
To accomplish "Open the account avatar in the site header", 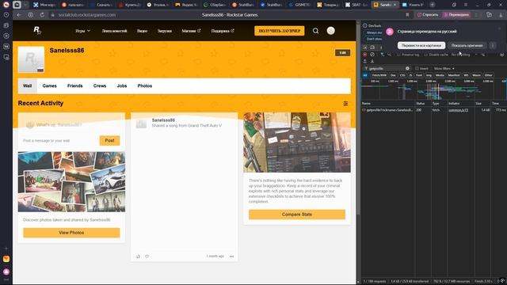I will click(330, 31).
